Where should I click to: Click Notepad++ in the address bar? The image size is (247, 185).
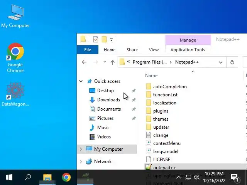(187, 62)
